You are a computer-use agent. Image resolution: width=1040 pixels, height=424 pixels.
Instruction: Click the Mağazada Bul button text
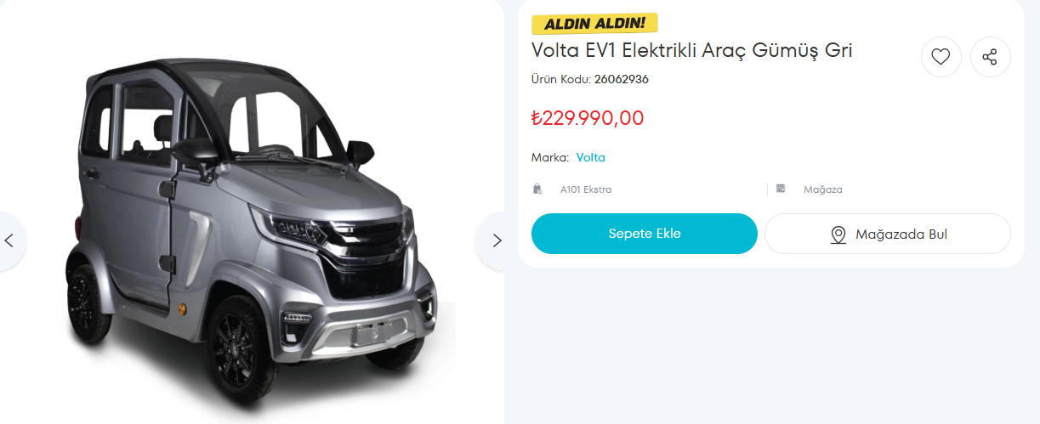point(901,235)
